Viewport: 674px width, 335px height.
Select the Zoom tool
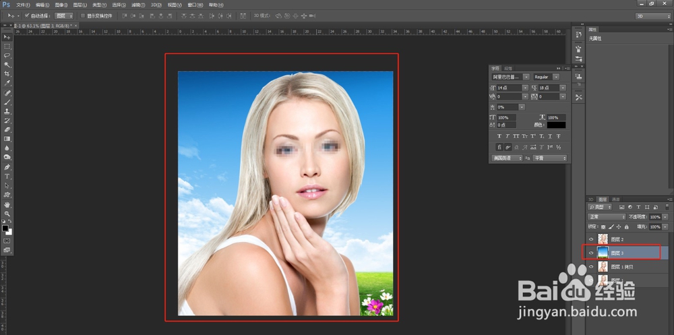tap(7, 214)
